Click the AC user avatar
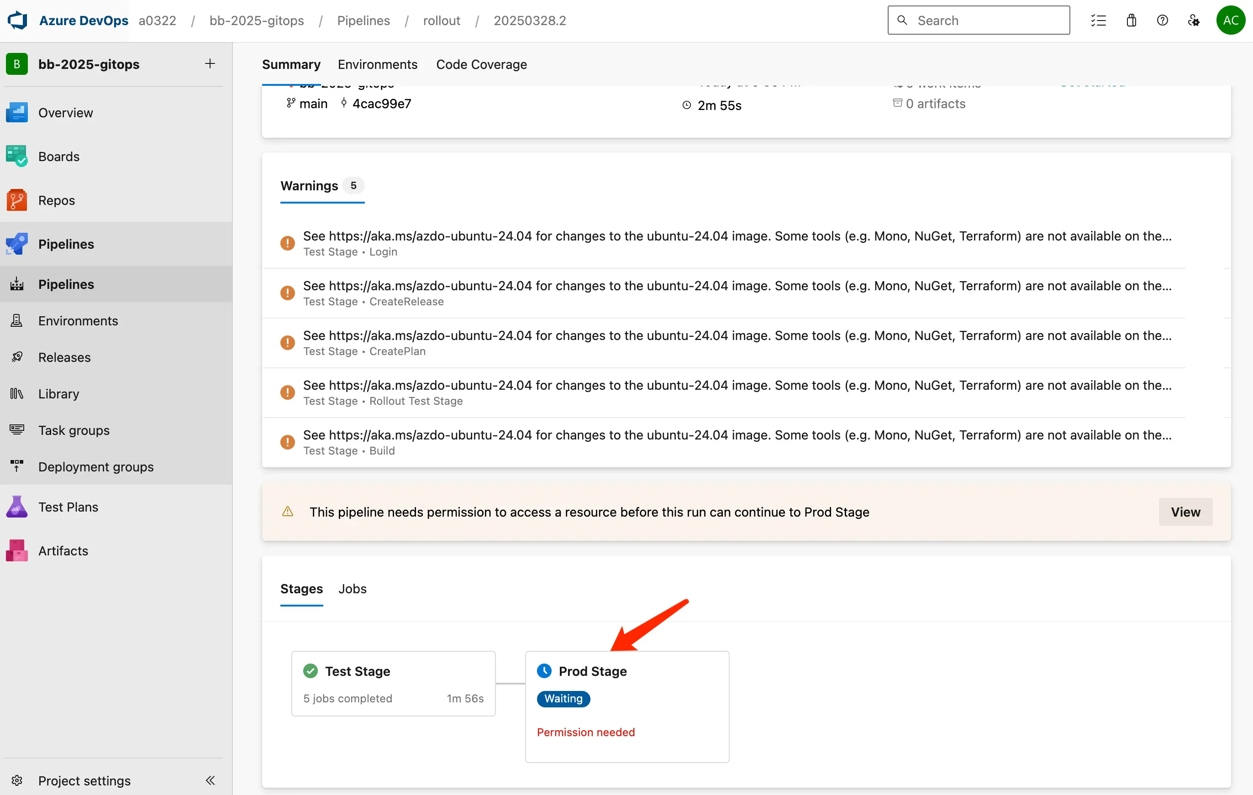The image size is (1253, 795). pos(1230,20)
